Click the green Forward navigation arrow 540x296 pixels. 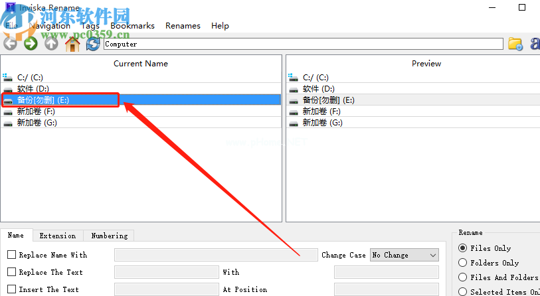pos(31,44)
